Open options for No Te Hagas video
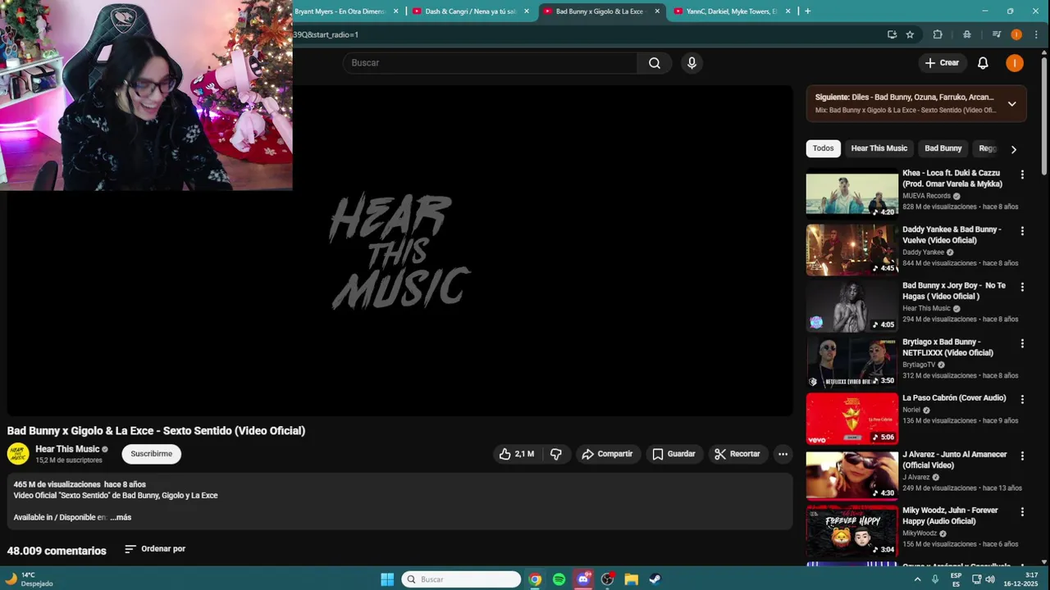 coord(1022,287)
